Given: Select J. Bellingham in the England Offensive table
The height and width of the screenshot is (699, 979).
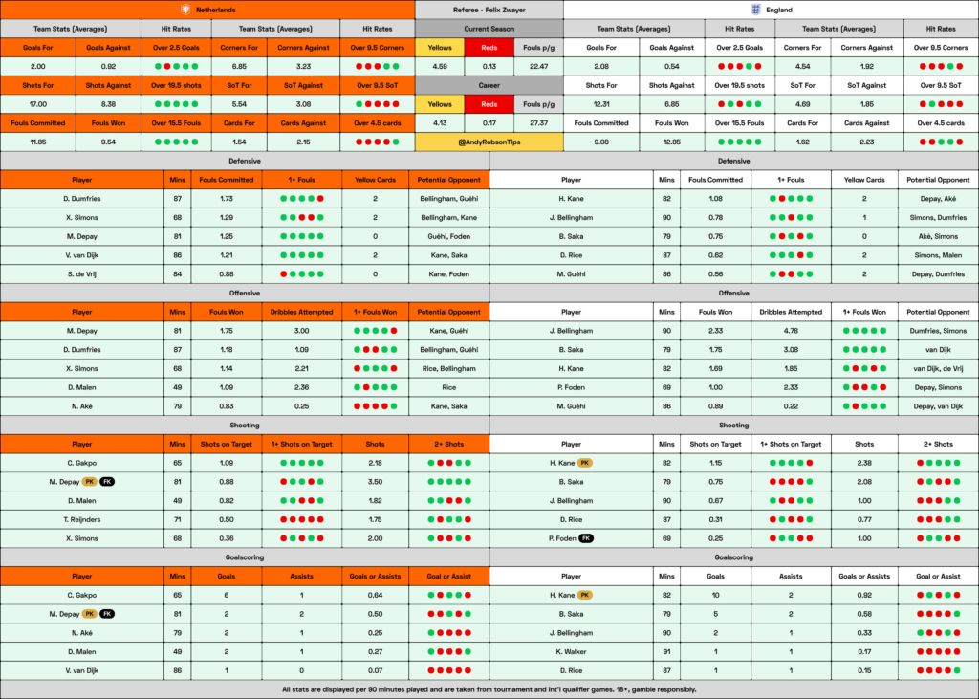Looking at the screenshot, I should [x=571, y=331].
